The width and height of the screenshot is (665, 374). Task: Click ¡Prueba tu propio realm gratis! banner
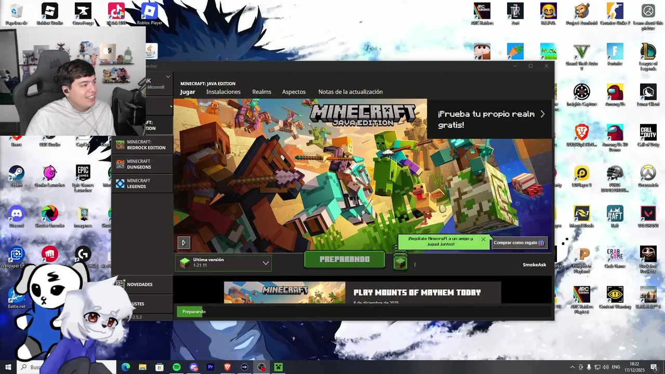coord(490,119)
